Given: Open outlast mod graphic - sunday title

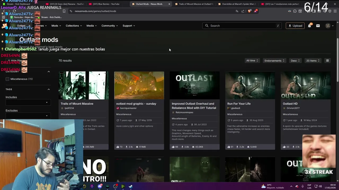Looking at the screenshot, I should coord(136,104).
